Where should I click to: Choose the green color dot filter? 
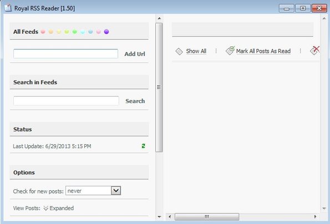tap(75, 32)
